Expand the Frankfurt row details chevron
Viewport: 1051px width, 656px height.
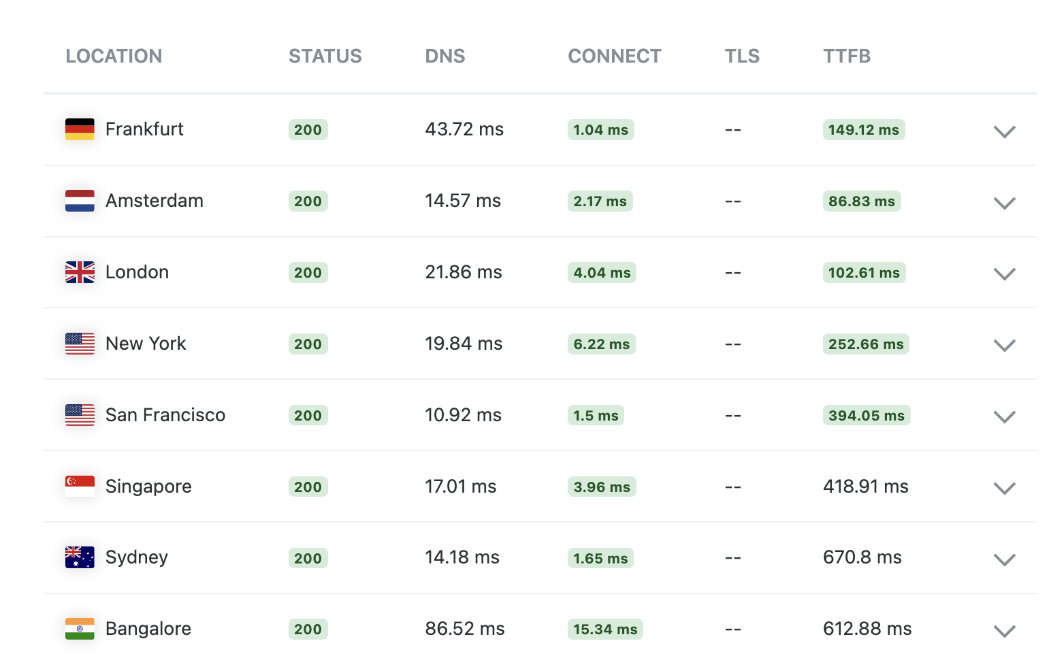tap(1004, 131)
